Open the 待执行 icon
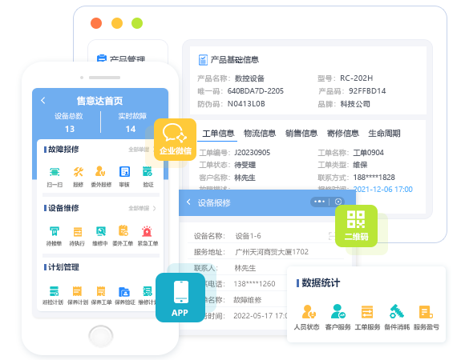This screenshot has height=360, width=469. point(78,232)
